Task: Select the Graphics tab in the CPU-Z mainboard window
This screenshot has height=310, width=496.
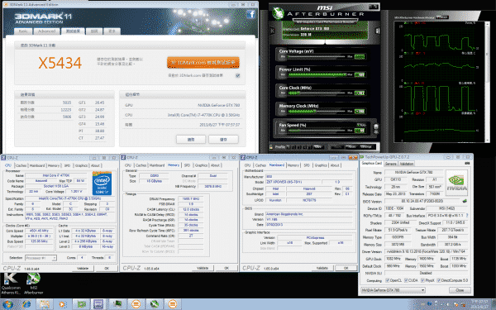Action: coord(321,165)
